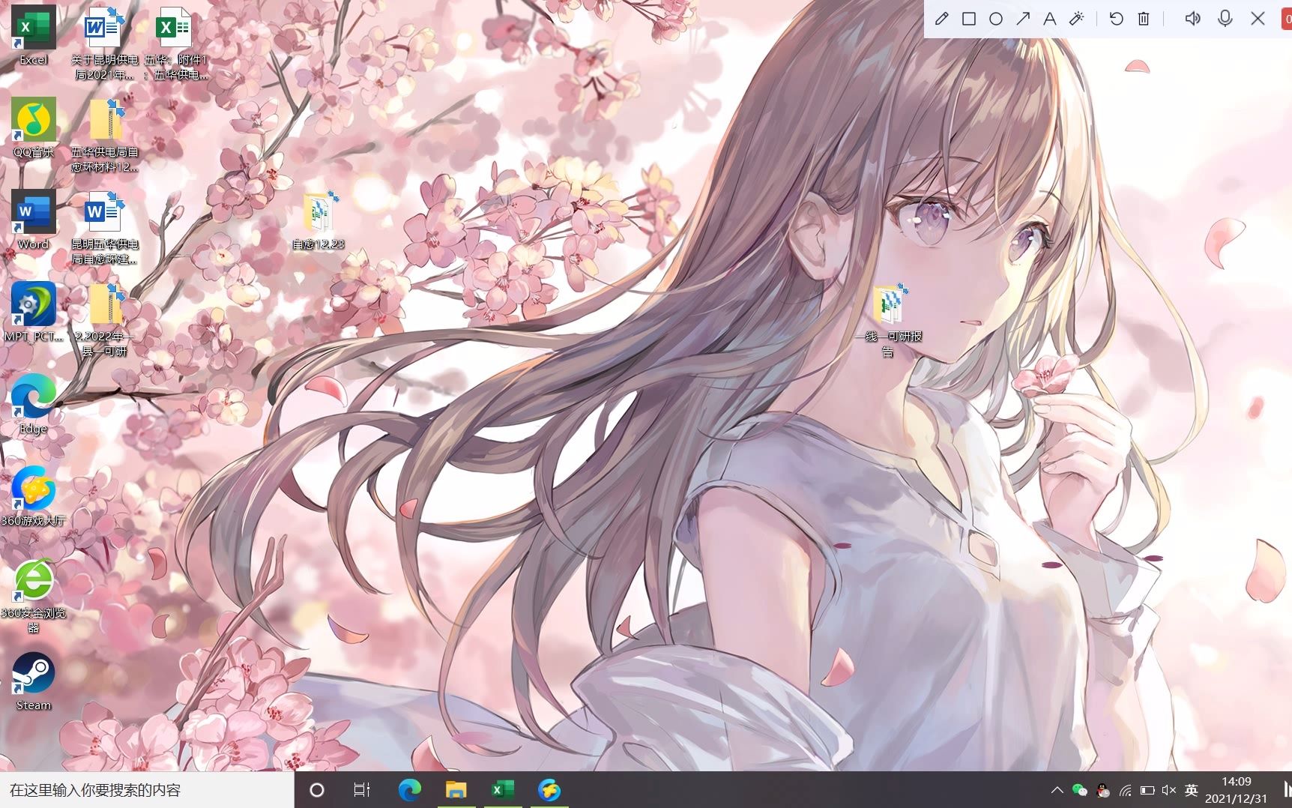1292x808 pixels.
Task: Open the Word desktop shortcut
Action: [x=33, y=220]
